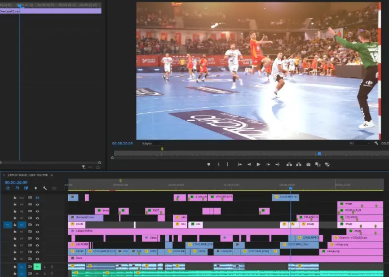Click the Extract button
Image resolution: width=389 pixels, height=277 pixels.
pos(298,164)
